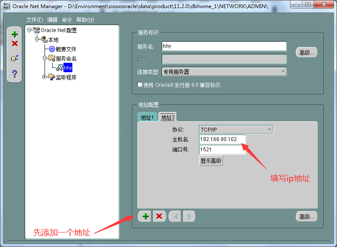Click the 主机名 input field
This screenshot has height=247, width=337.
tap(222, 139)
